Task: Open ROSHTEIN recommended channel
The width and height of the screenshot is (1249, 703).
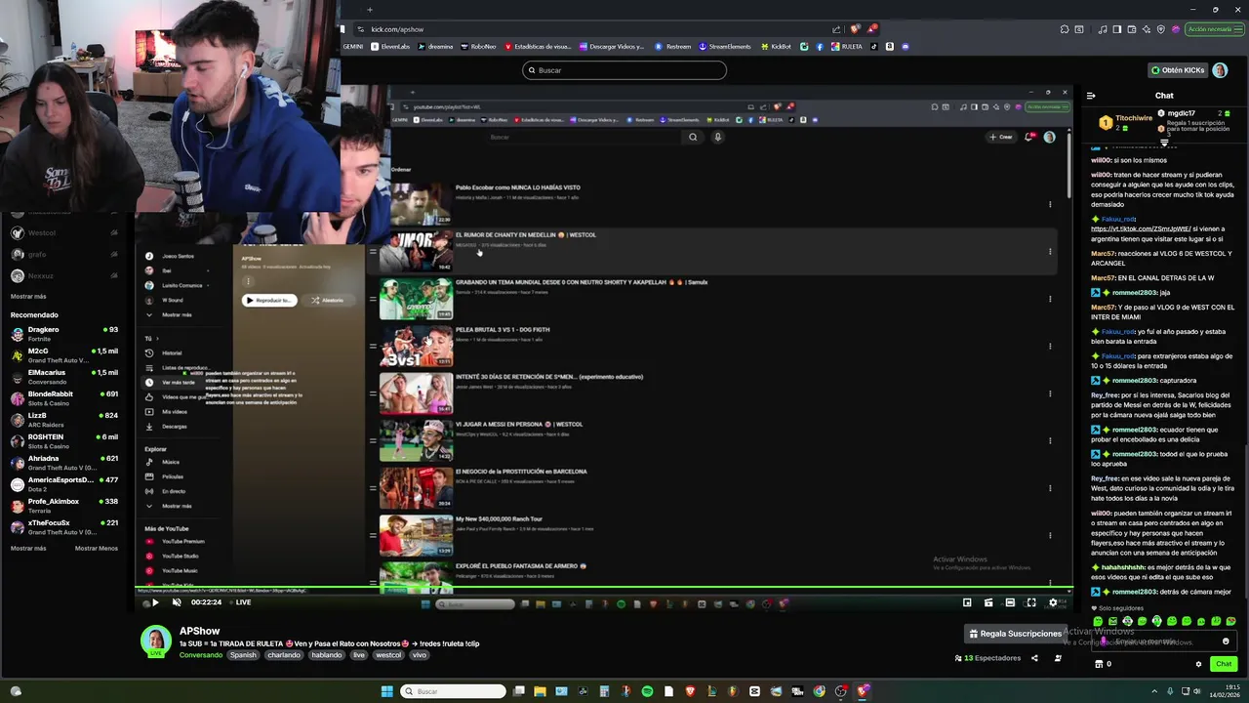Action: [x=63, y=440]
